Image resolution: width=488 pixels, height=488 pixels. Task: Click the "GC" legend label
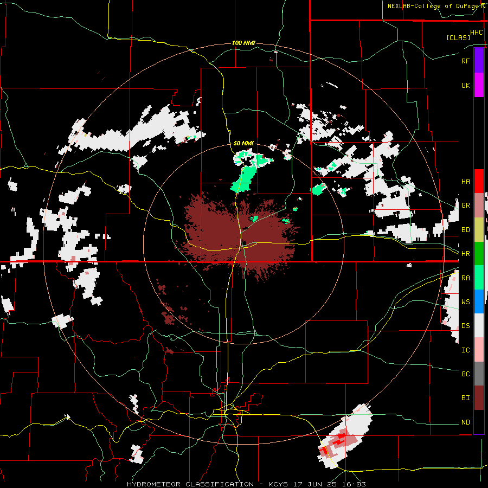[x=465, y=374]
